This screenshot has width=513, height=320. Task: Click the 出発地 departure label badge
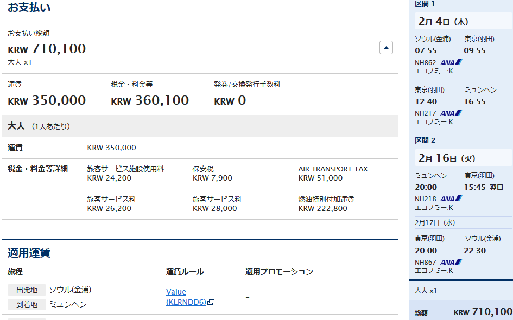coord(27,290)
